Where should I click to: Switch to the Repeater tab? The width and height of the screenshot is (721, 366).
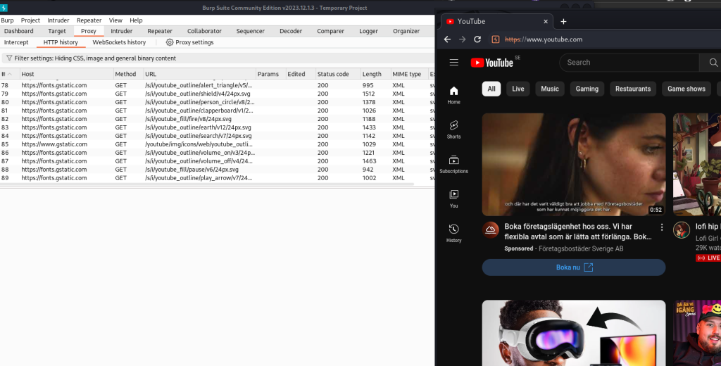pos(160,31)
